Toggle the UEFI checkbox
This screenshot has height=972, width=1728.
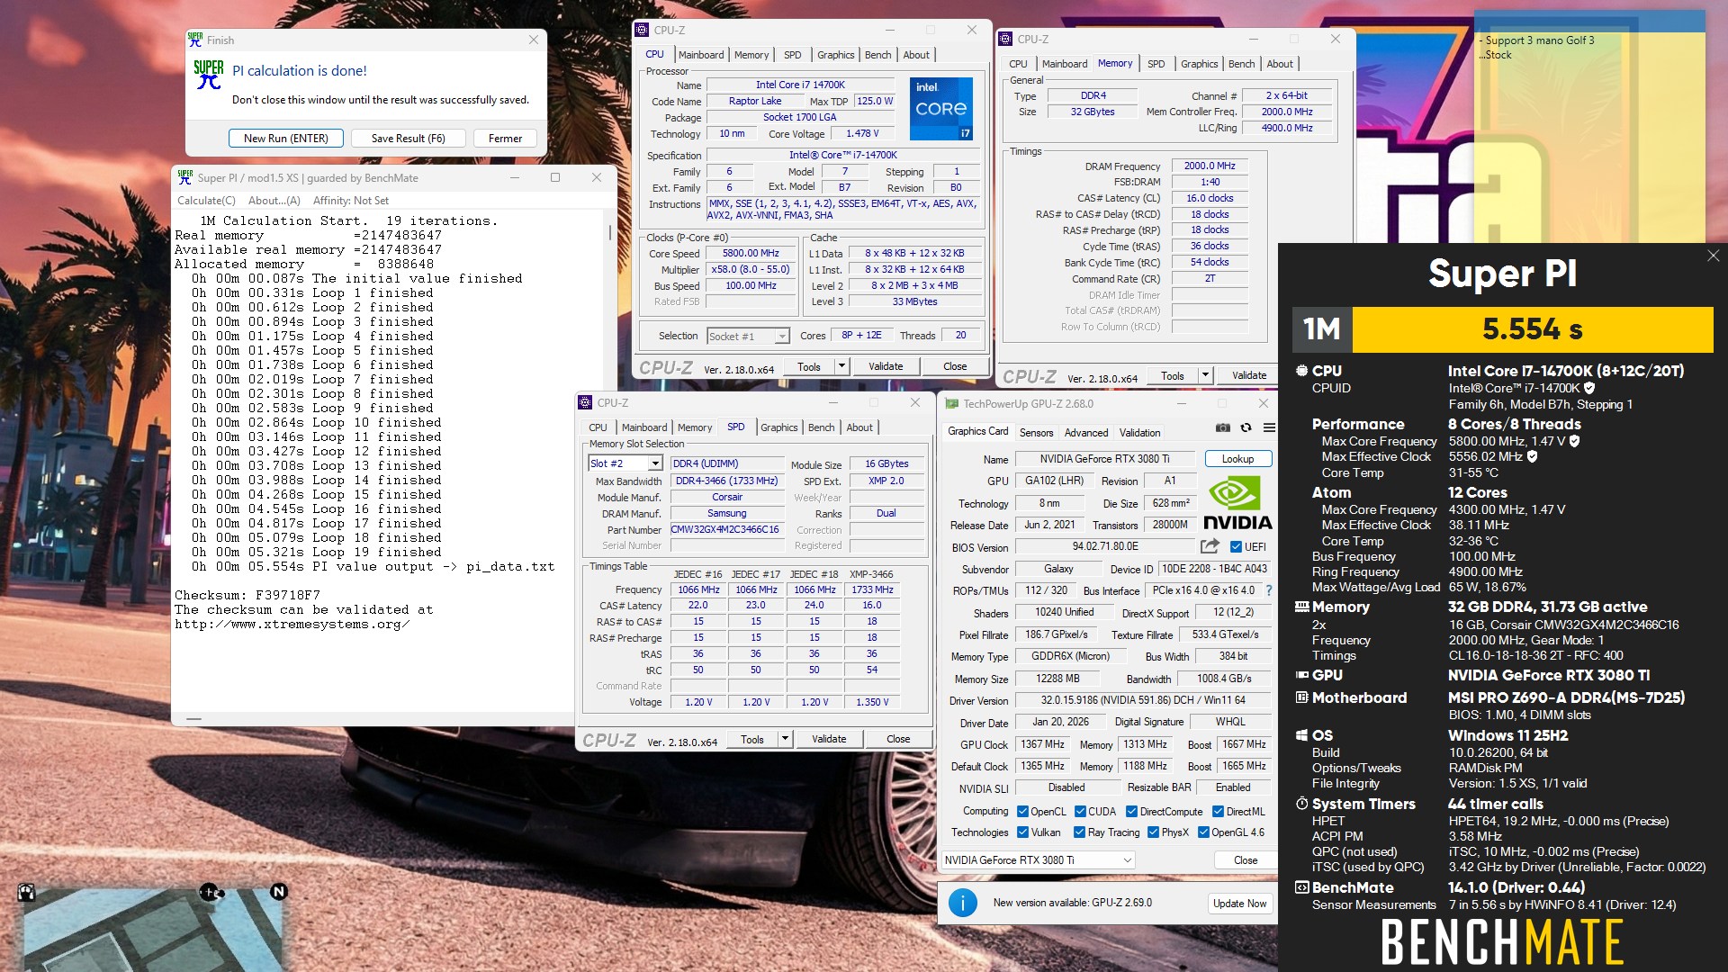[1236, 546]
